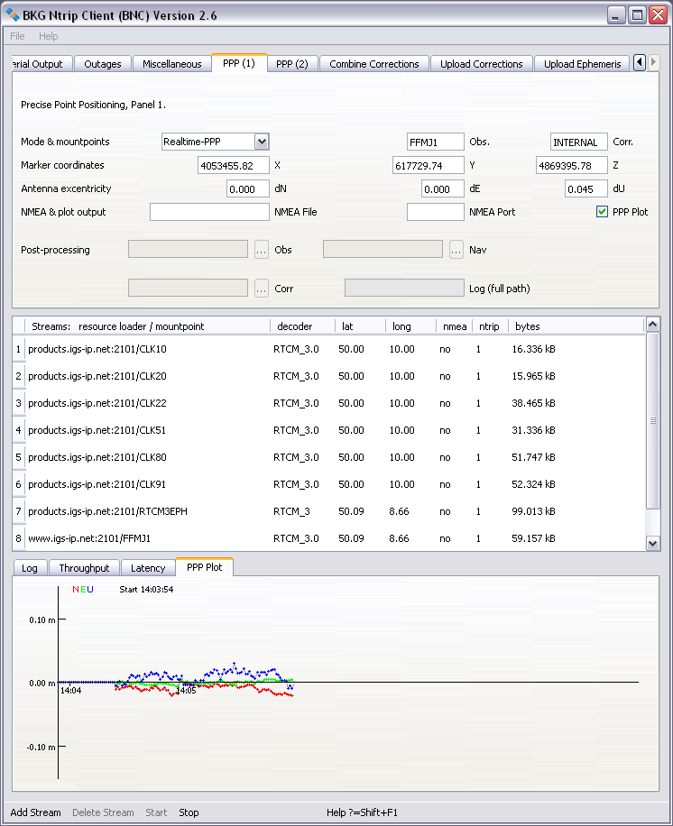This screenshot has width=673, height=826.
Task: Click BNC application icon in title bar
Action: pyautogui.click(x=14, y=15)
